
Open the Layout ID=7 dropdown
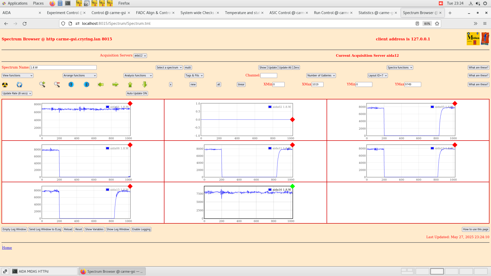pos(377,75)
